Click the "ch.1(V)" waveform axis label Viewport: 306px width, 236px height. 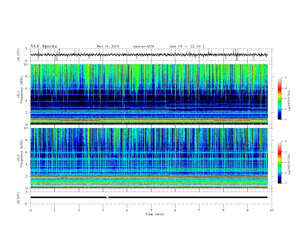[19, 55]
